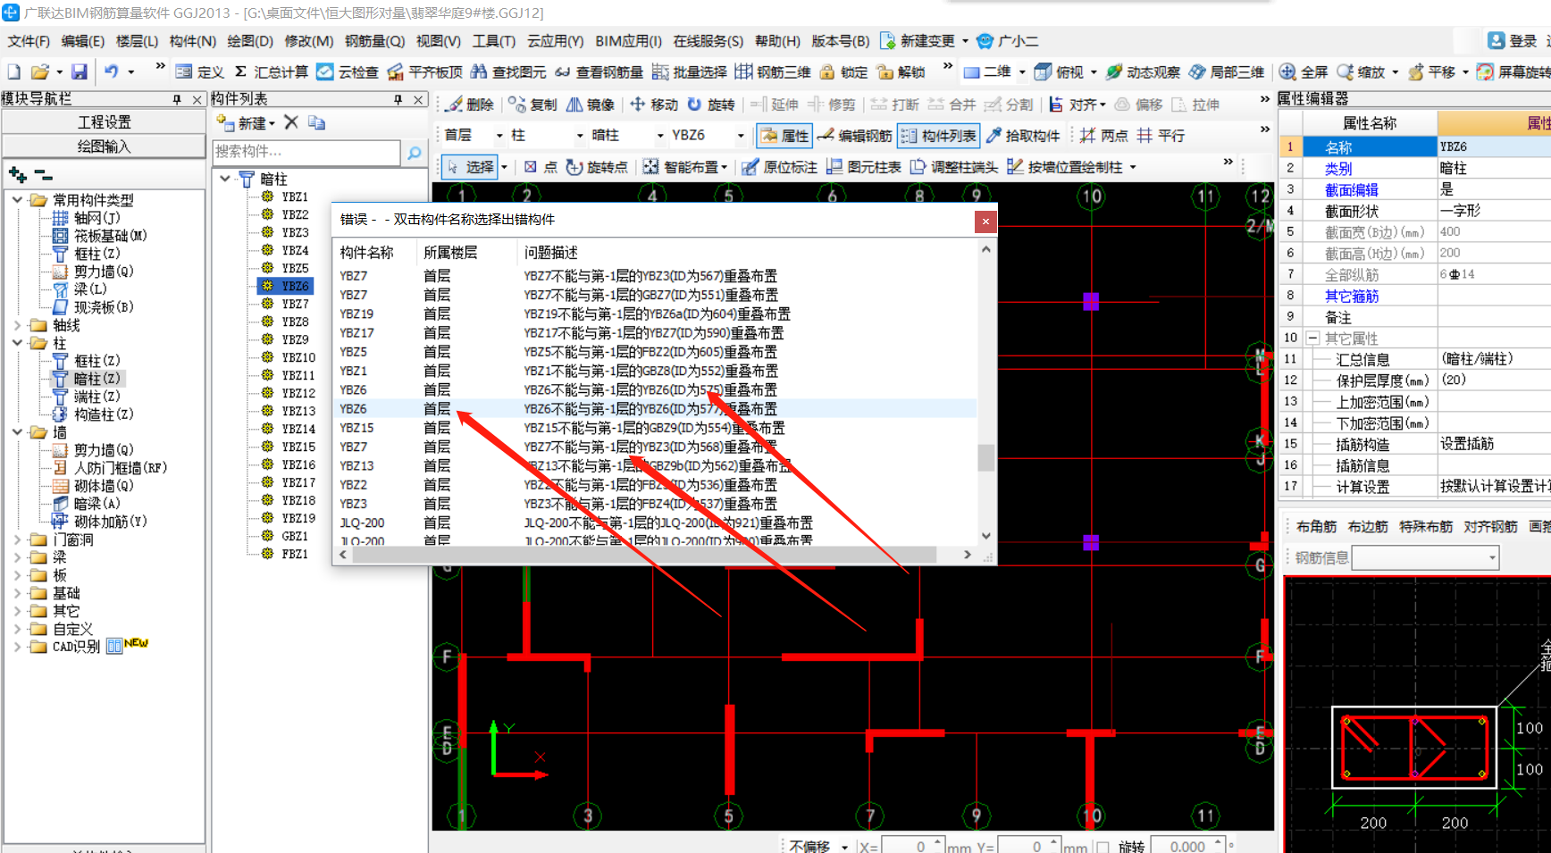
Task: Click 平齐板顶 align to slab top
Action: [x=424, y=72]
